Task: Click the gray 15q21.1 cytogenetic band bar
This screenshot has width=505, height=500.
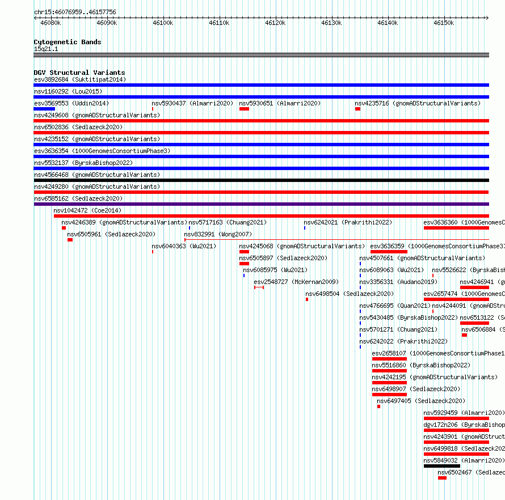Action: pyautogui.click(x=261, y=55)
